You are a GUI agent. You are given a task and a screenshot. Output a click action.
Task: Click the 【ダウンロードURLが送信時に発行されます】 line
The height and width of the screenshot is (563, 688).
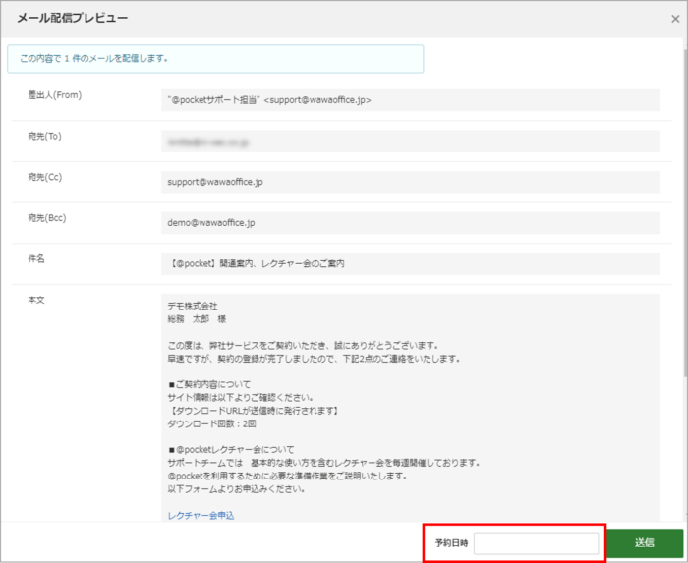pyautogui.click(x=254, y=411)
